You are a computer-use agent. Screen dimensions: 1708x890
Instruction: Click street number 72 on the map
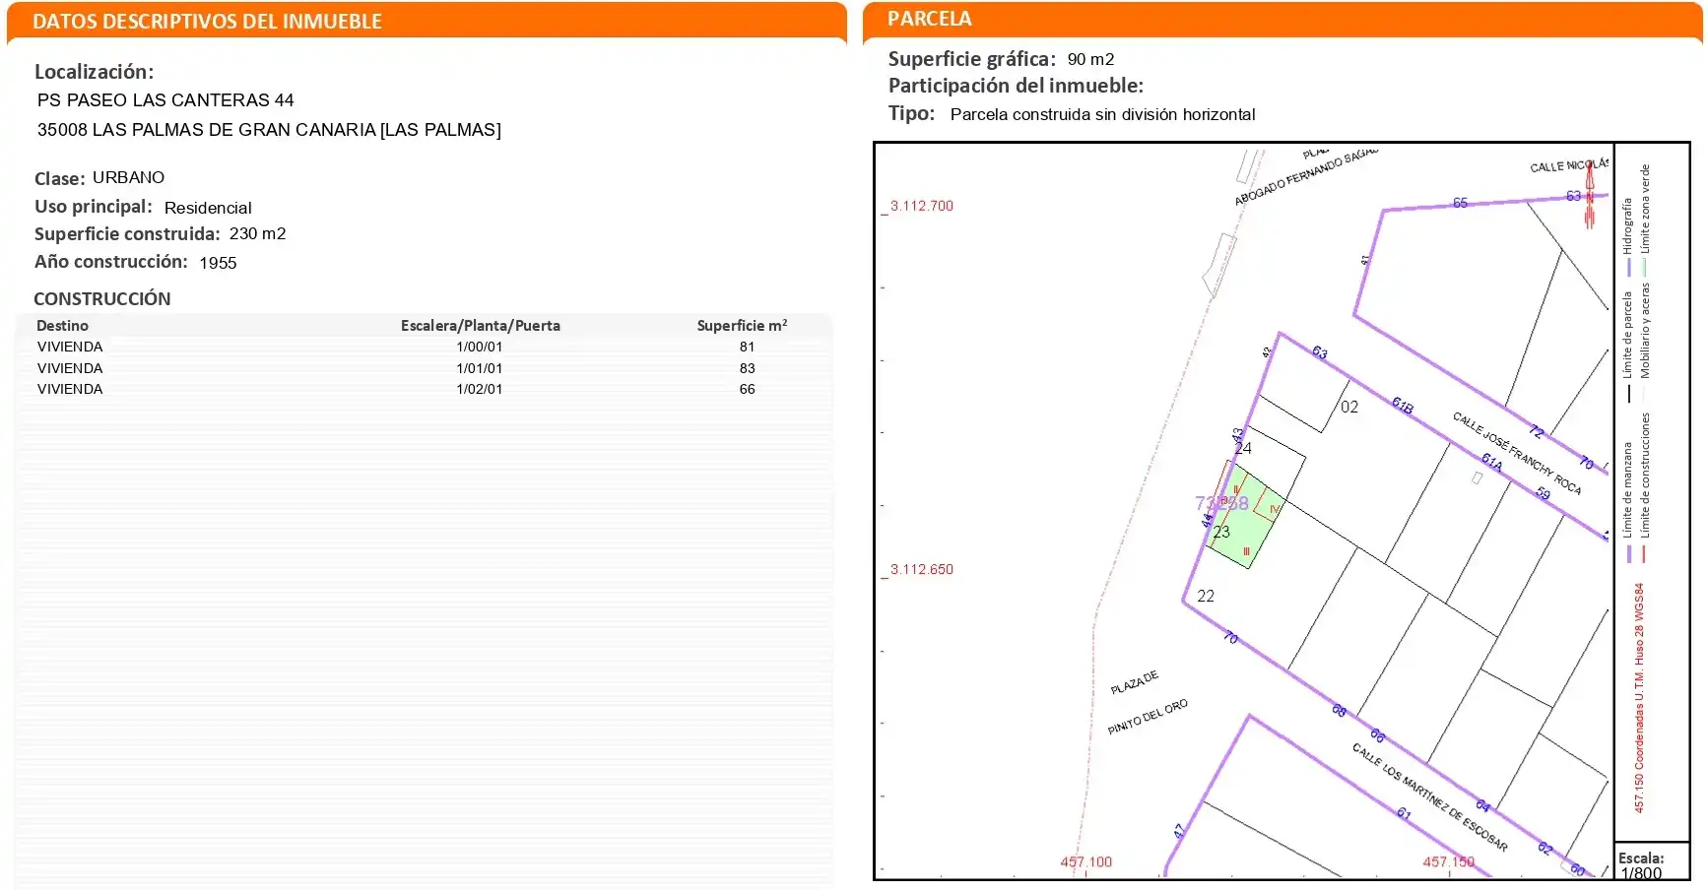(x=1536, y=431)
